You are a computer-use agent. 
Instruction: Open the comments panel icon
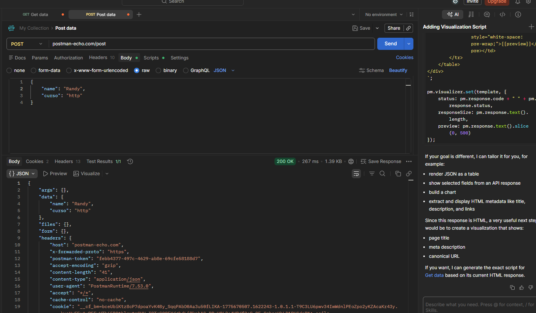click(487, 14)
